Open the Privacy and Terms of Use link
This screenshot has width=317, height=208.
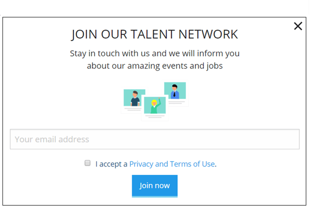coord(172,164)
